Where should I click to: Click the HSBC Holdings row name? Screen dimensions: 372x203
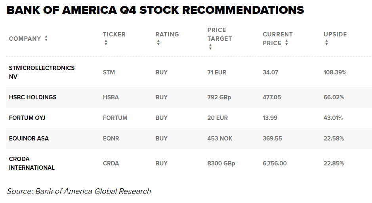(32, 97)
